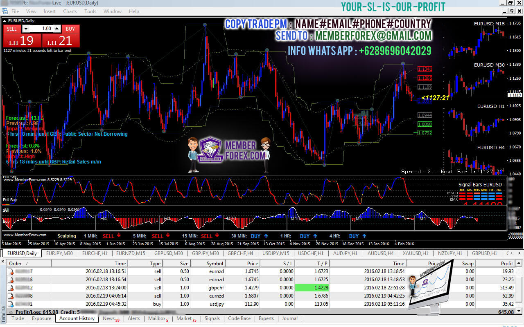The height and width of the screenshot is (327, 524).
Task: Open the Alerts tab in Terminal
Action: (134, 318)
